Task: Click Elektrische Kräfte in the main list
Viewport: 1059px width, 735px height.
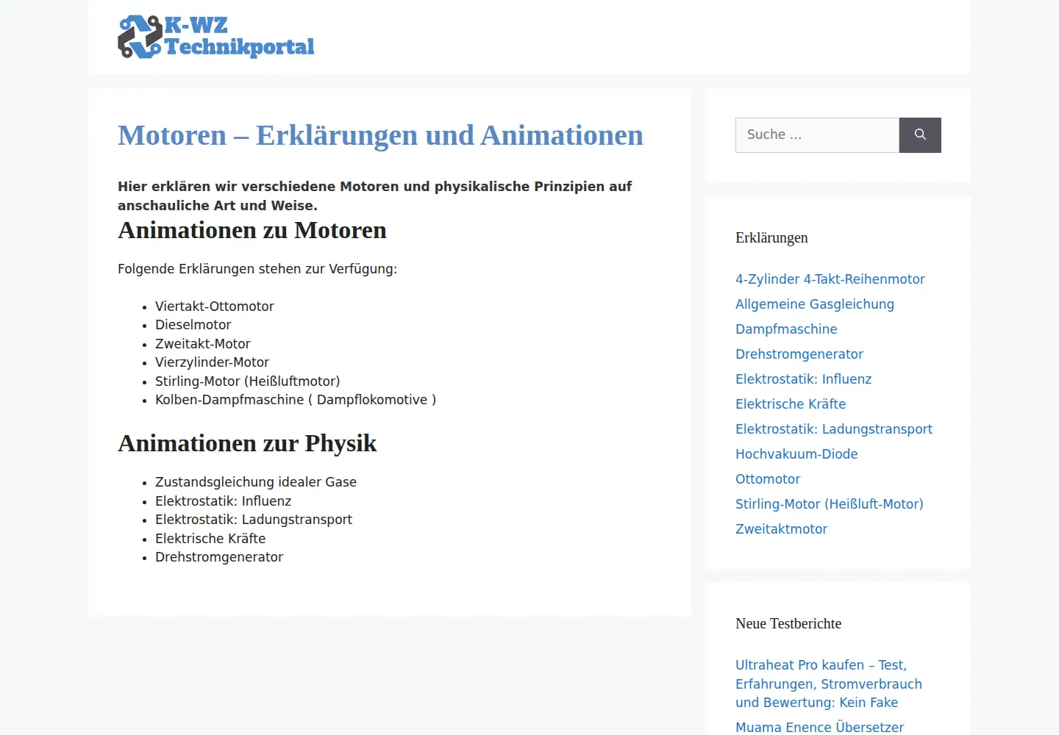Action: click(210, 539)
